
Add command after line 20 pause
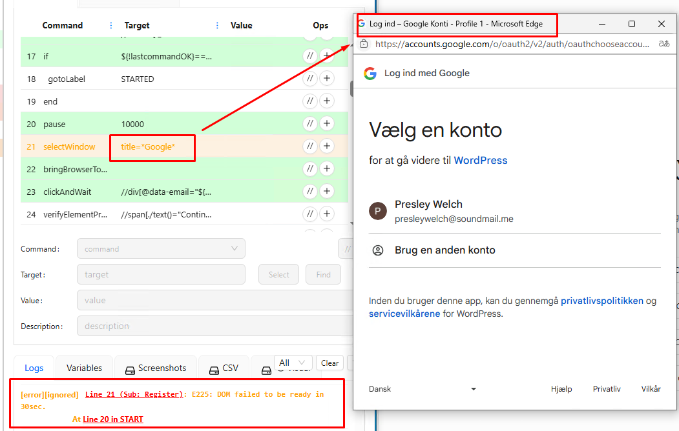327,124
